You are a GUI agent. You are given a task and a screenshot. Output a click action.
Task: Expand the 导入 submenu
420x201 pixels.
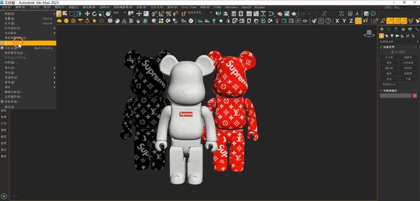(x=28, y=68)
